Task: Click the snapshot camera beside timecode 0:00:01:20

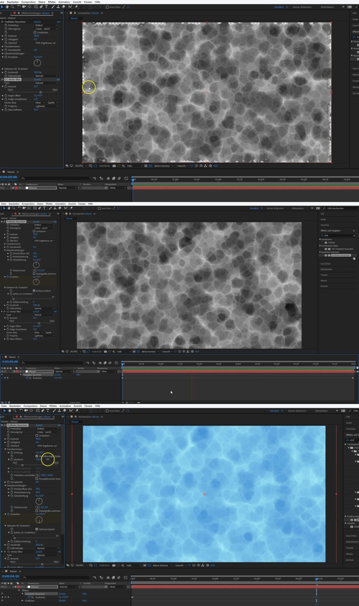Action: pyautogui.click(x=105, y=352)
